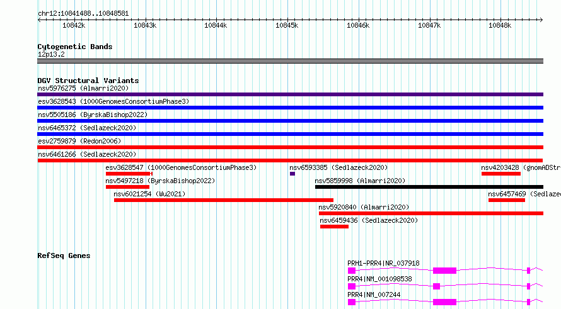Open the nsv4203428 gnomAD variant label

521,167
